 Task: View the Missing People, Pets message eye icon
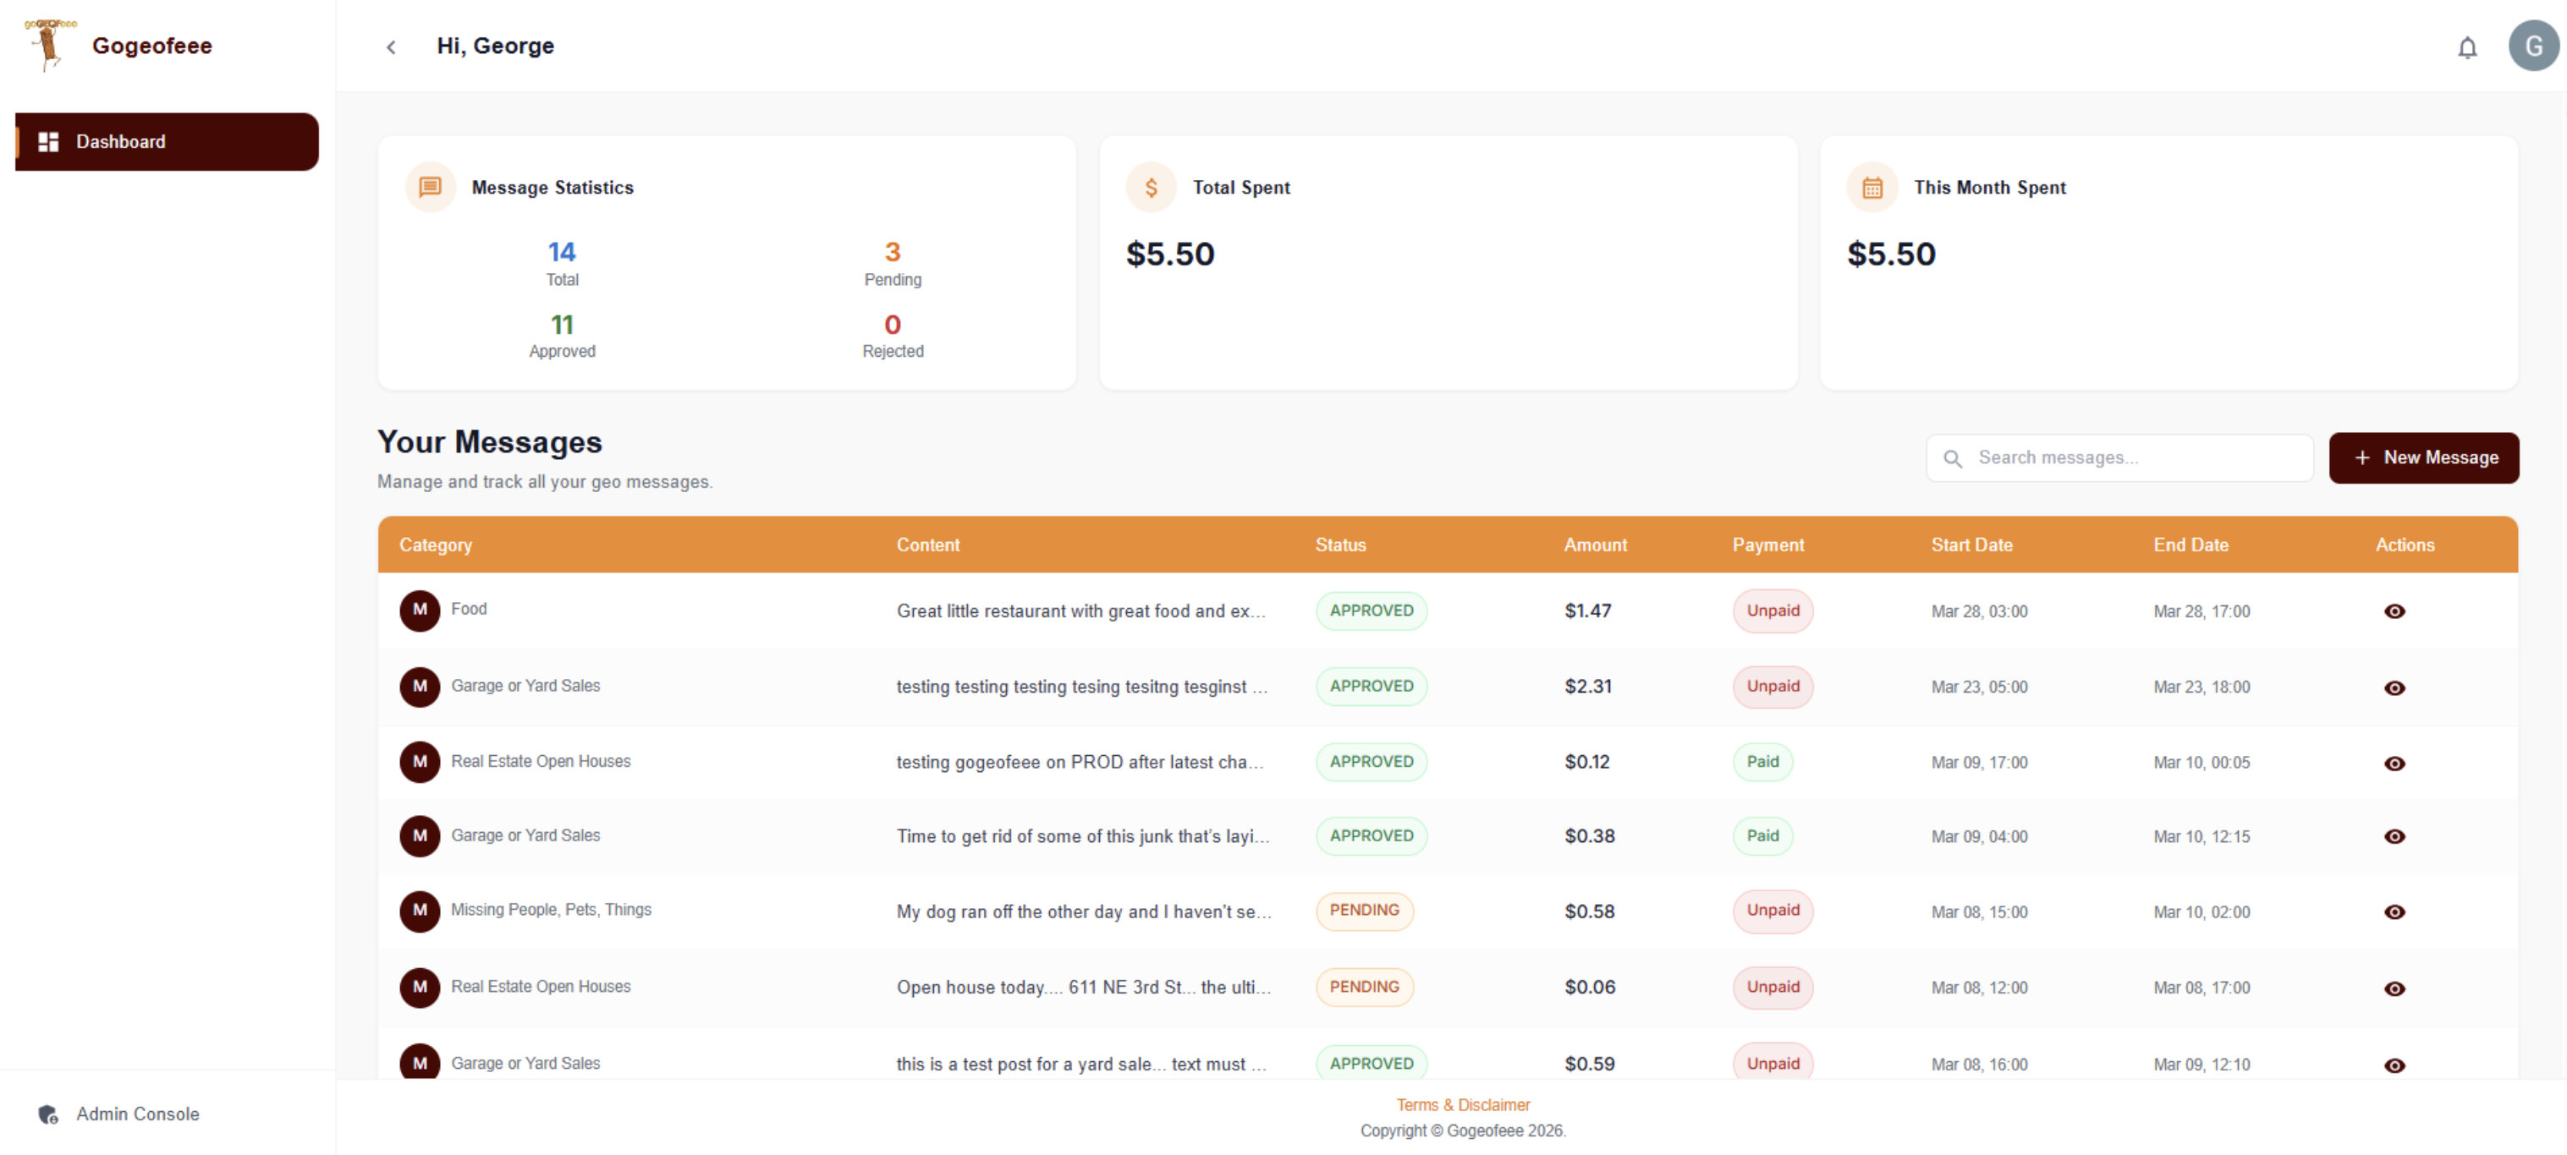(2394, 912)
